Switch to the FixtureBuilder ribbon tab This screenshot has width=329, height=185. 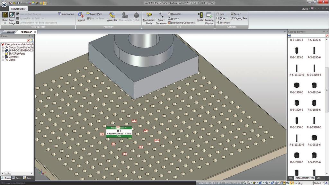(18, 9)
